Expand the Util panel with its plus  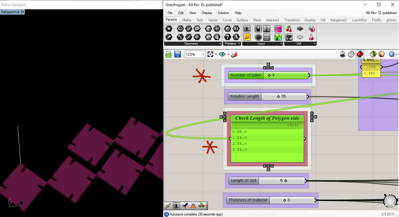tap(315, 44)
